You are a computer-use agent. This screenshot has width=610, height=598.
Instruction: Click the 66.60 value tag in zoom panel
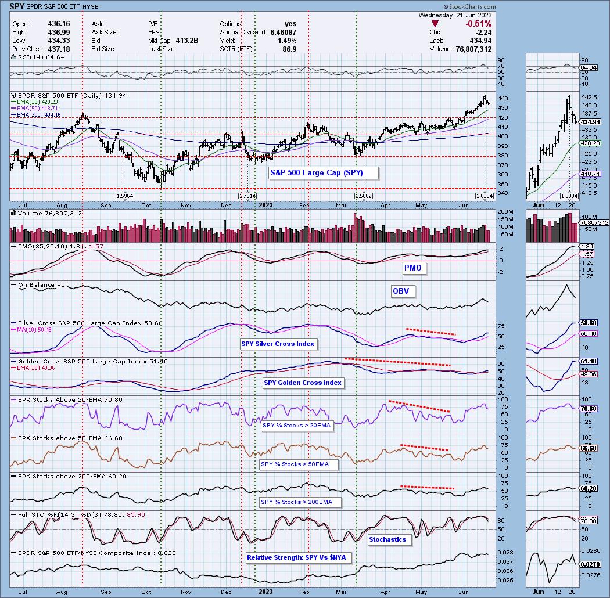tap(588, 448)
